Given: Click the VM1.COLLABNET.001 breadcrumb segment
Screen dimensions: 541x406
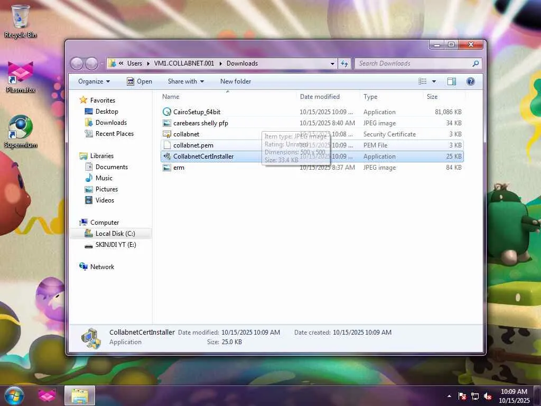Looking at the screenshot, I should 184,63.
